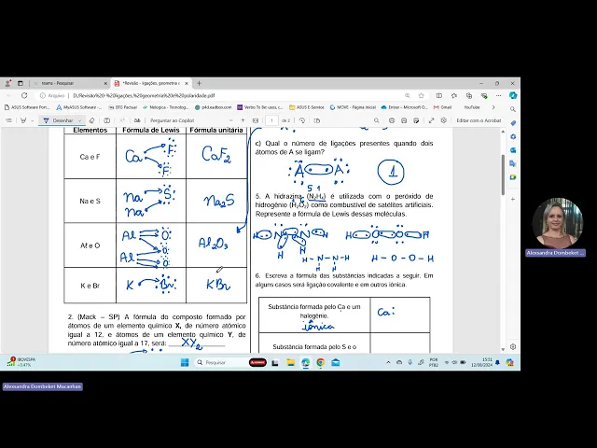Open the browser essentials icon
Viewport: 597px width, 448px height.
tap(484, 95)
